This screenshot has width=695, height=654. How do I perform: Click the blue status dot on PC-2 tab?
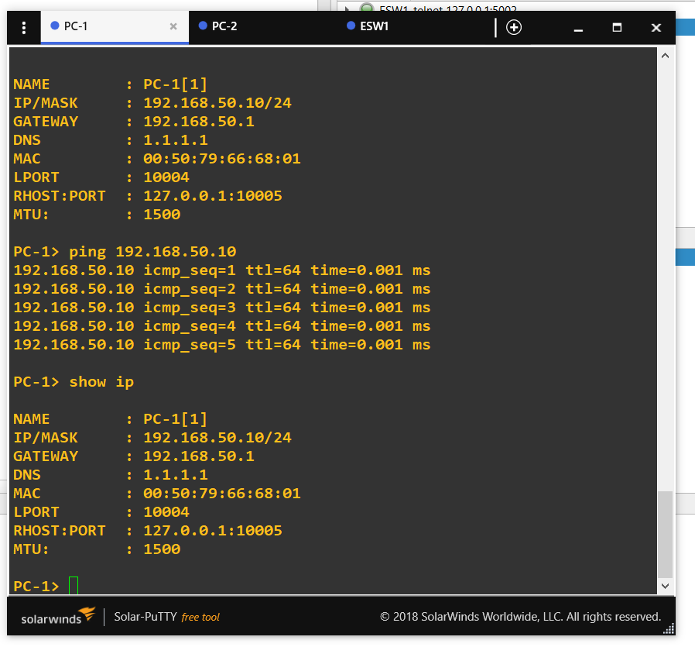[203, 26]
